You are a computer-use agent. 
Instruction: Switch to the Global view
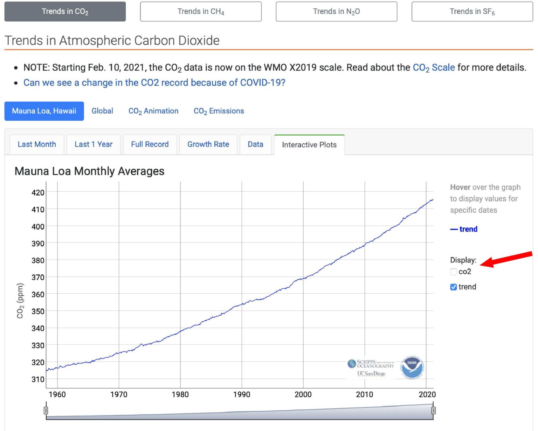102,111
